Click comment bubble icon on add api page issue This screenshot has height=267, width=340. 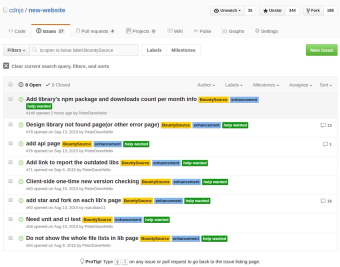coord(325,144)
